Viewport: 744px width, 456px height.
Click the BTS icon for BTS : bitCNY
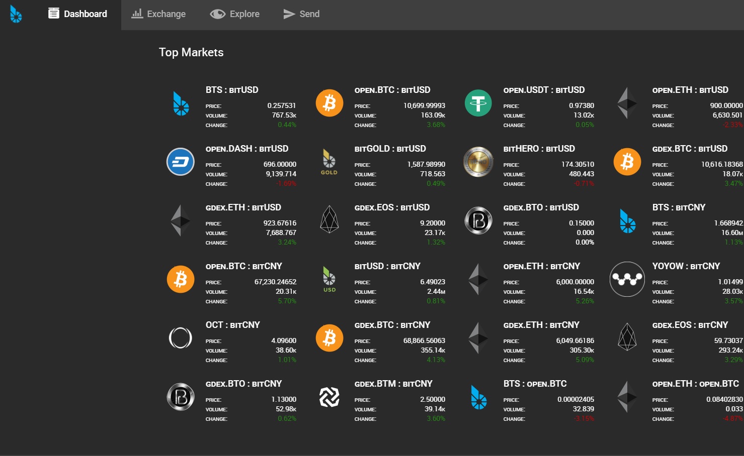click(627, 221)
